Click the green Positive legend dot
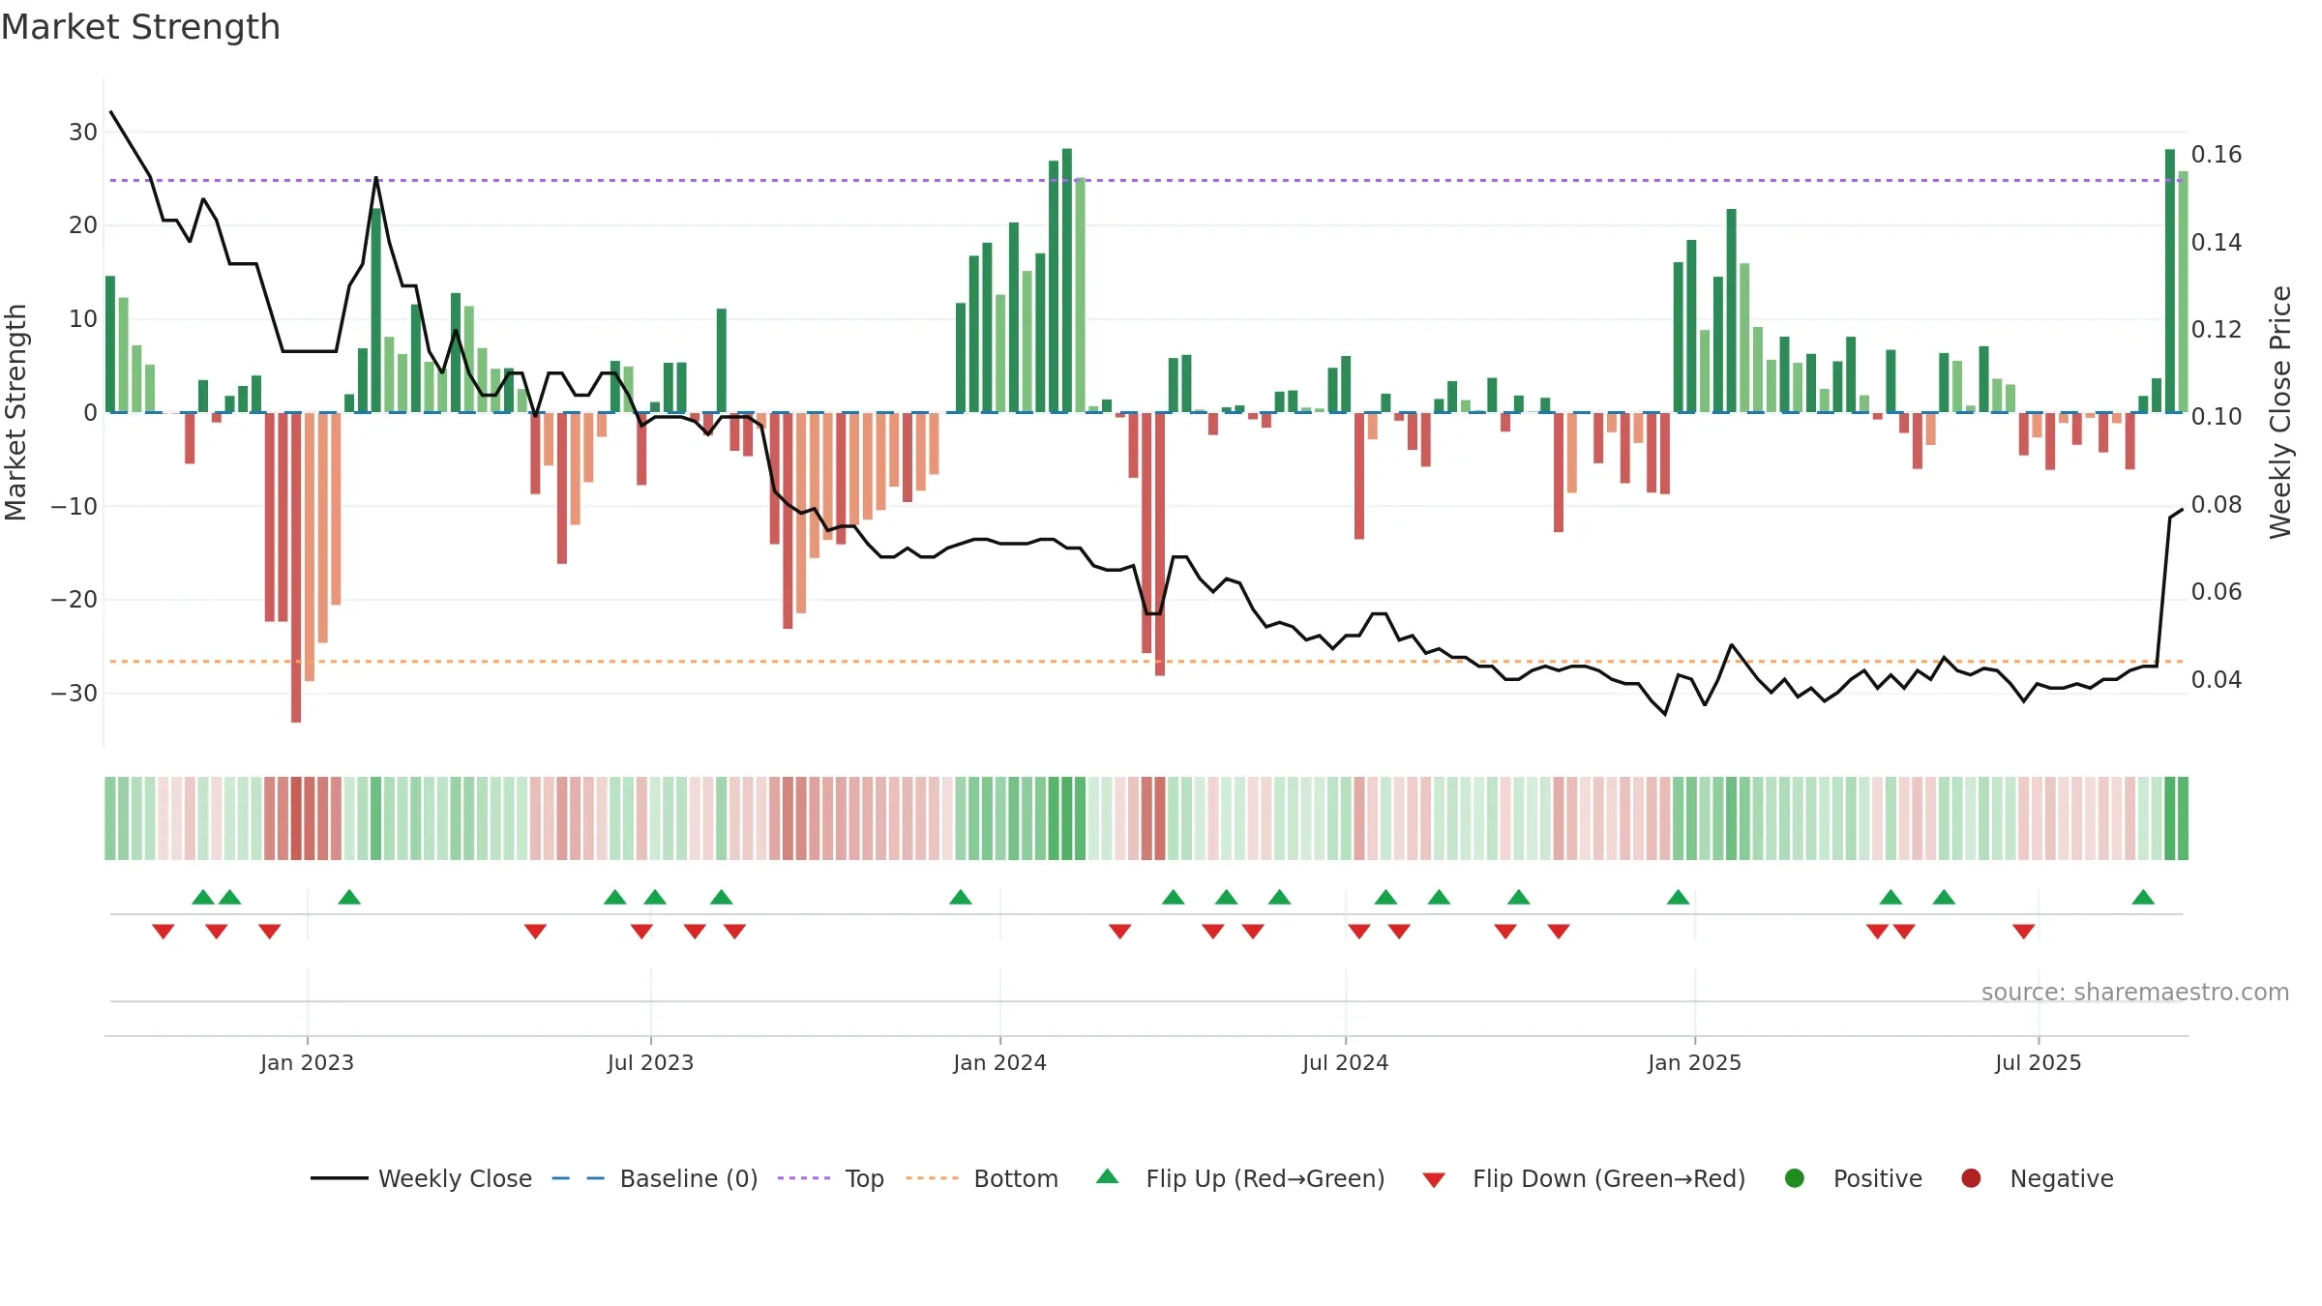2322x1306 pixels. [x=1795, y=1178]
